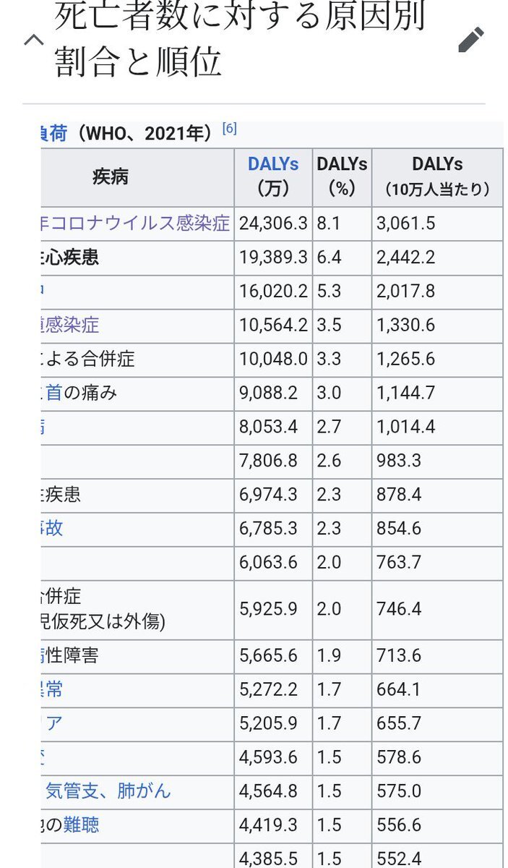
Task: Click the DALYs (%) column header
Action: point(342,176)
